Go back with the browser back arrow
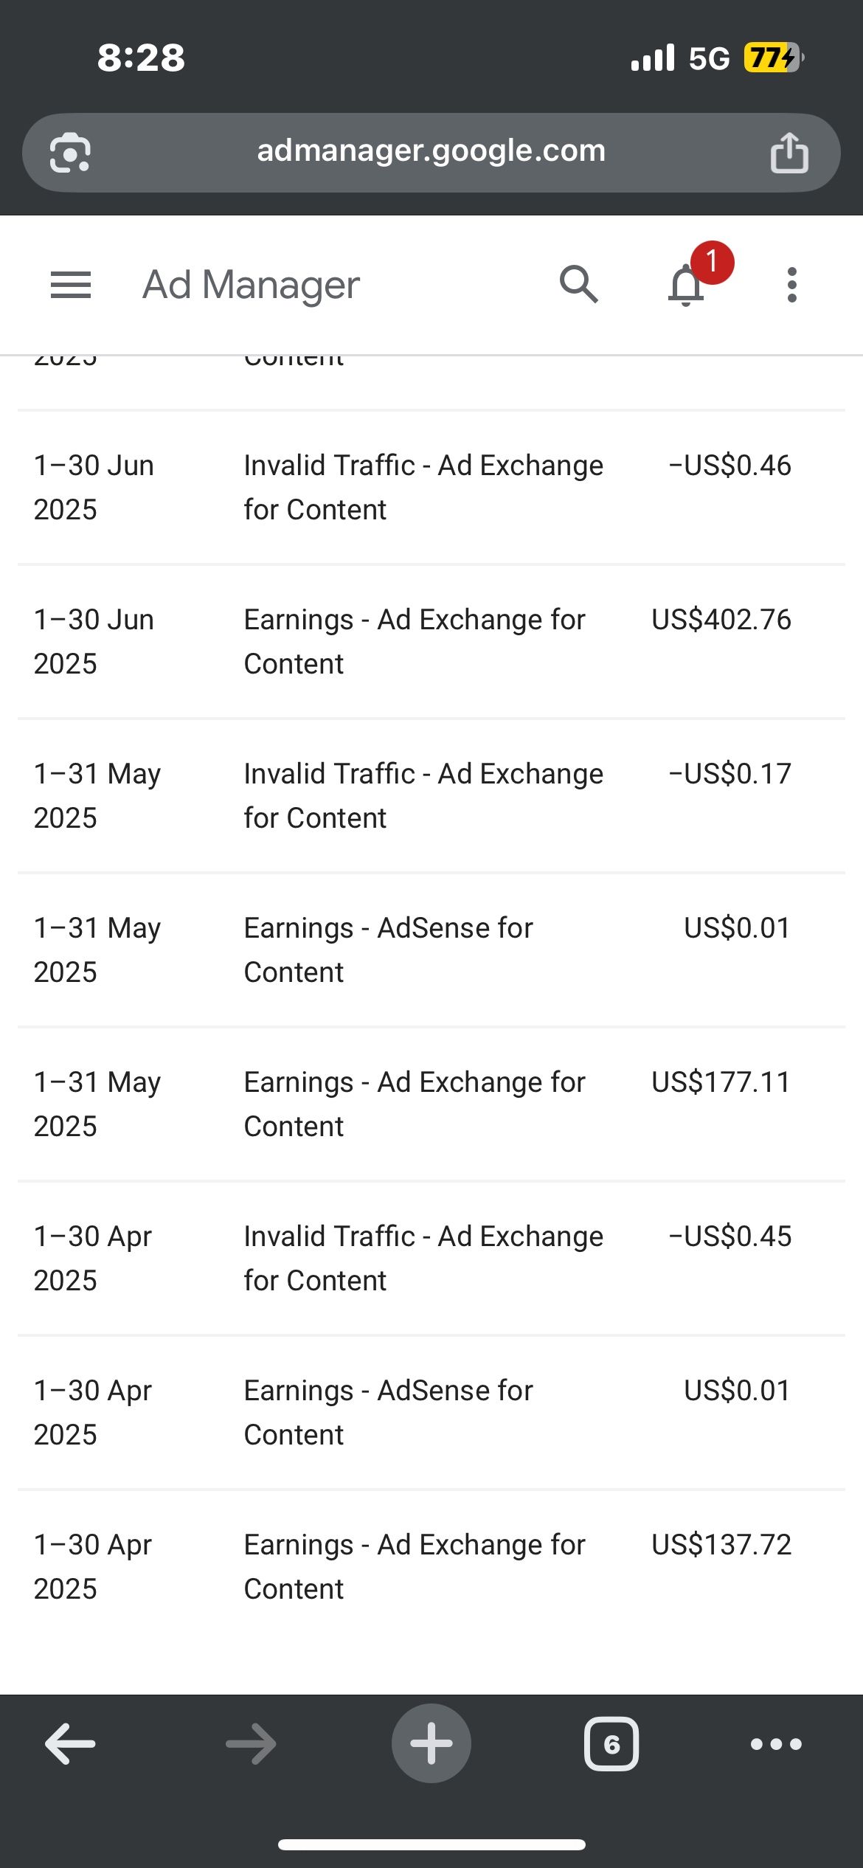863x1868 pixels. (70, 1743)
